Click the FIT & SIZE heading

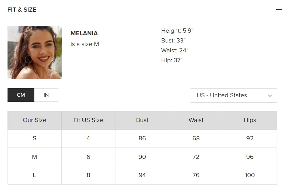[x=22, y=10]
